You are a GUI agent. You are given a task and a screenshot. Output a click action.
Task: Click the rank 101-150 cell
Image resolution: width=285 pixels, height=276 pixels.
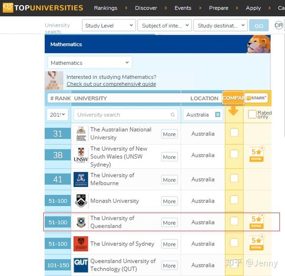[x=58, y=265]
